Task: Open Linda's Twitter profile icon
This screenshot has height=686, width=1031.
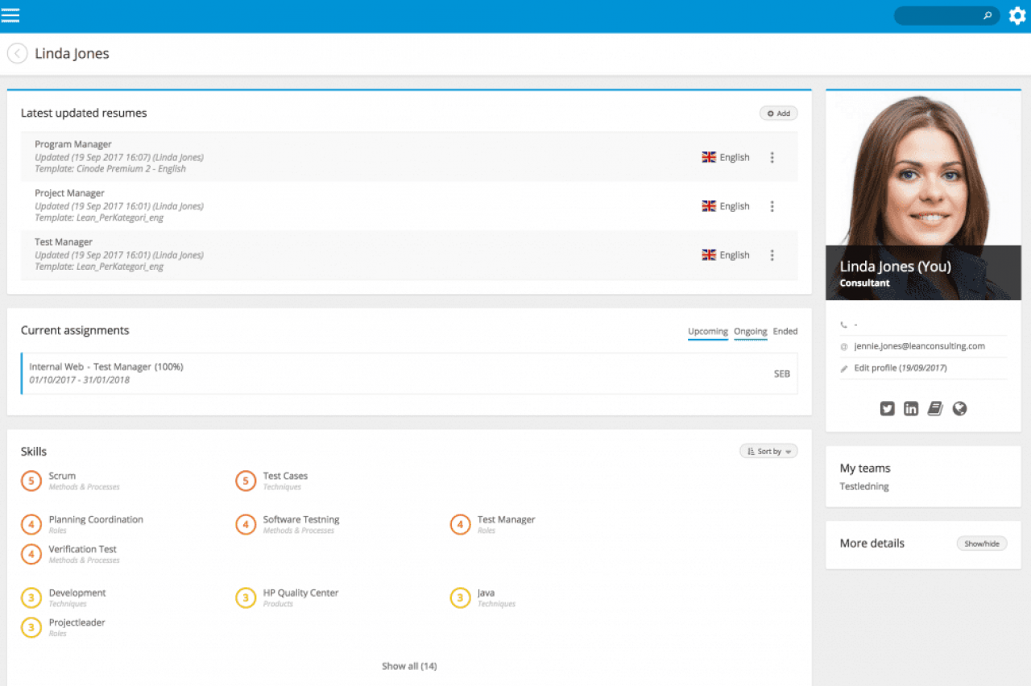Action: pos(887,409)
